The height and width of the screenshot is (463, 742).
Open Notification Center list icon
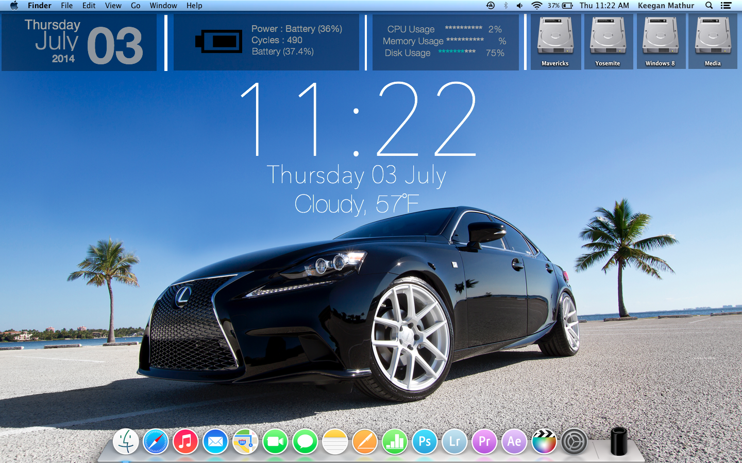pyautogui.click(x=726, y=6)
